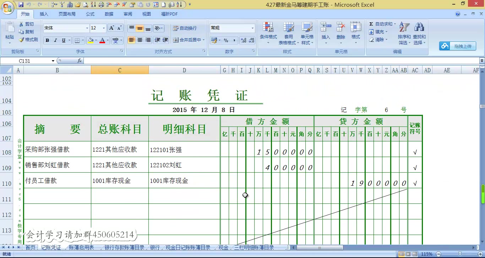
Task: Select column C header
Action: (120, 71)
